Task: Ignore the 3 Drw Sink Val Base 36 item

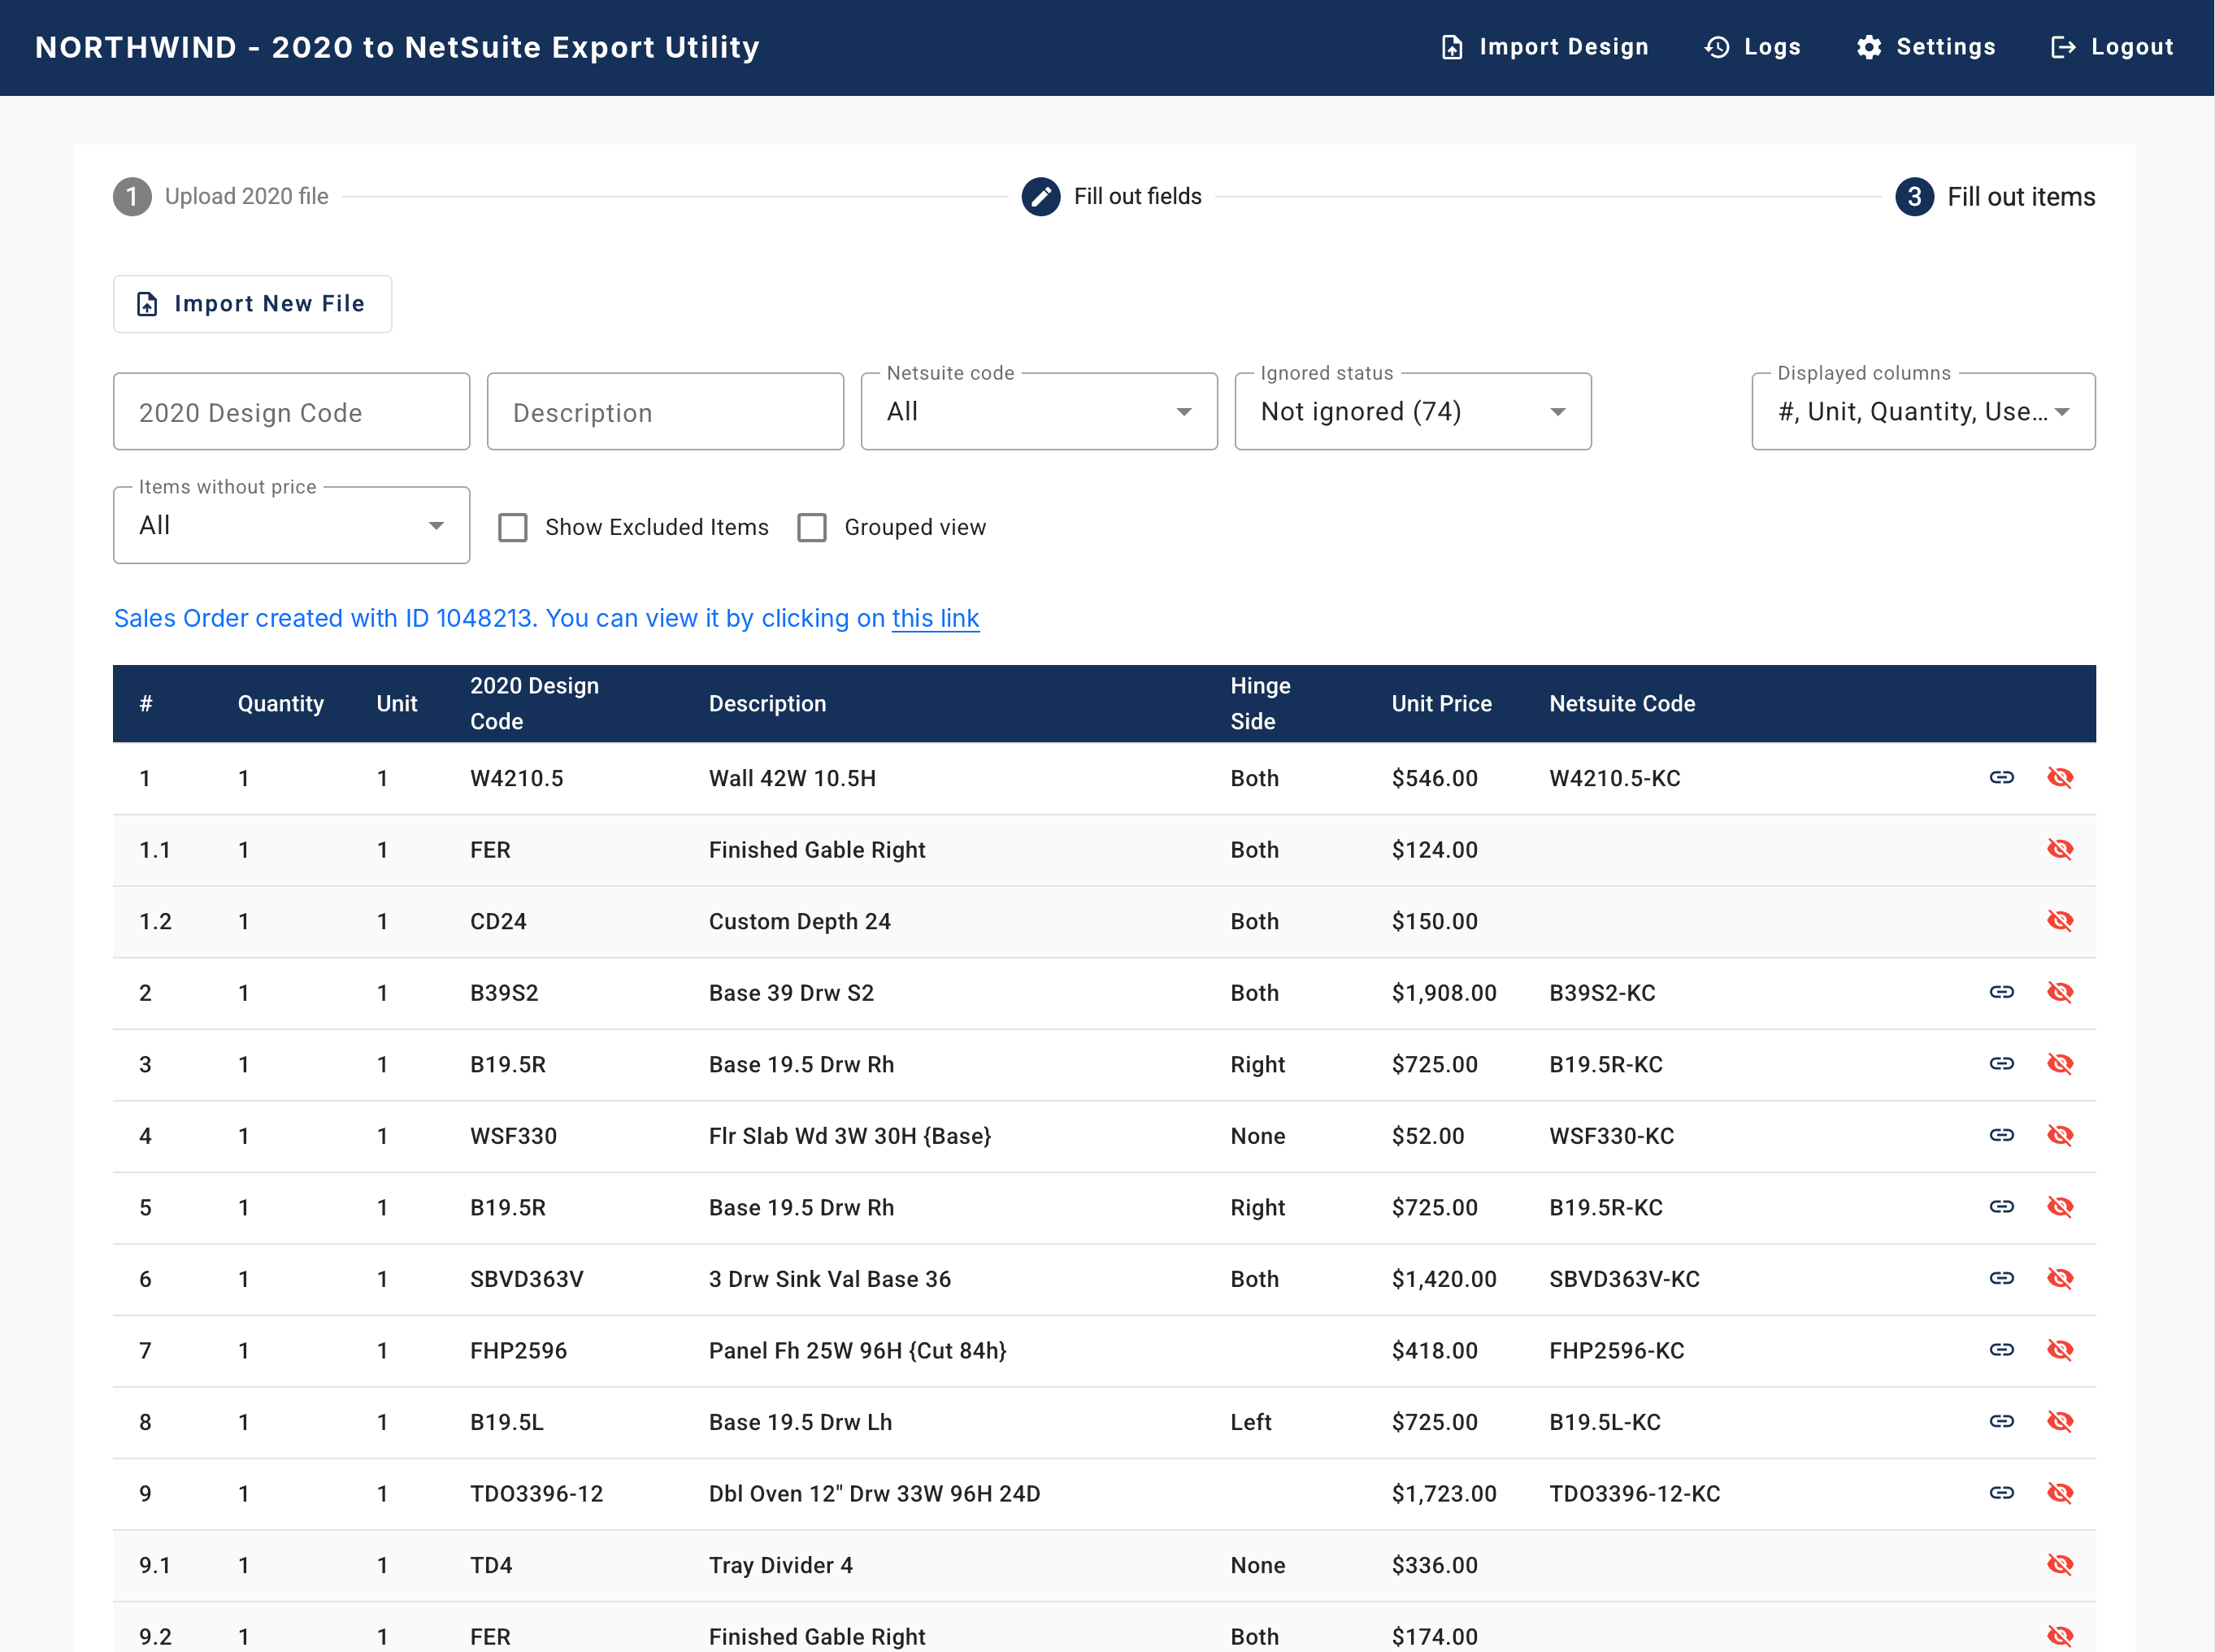Action: click(x=2060, y=1278)
